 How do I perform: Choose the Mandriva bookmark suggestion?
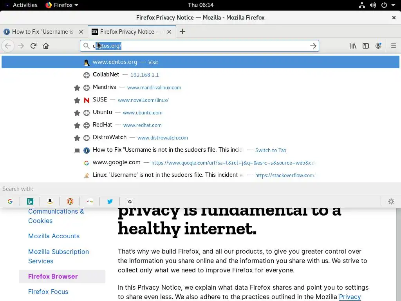click(x=200, y=87)
